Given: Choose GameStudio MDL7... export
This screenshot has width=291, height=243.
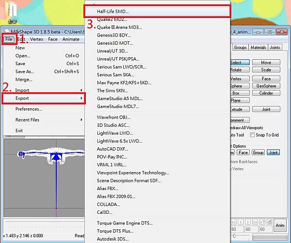Looking at the screenshot, I should 157,106.
